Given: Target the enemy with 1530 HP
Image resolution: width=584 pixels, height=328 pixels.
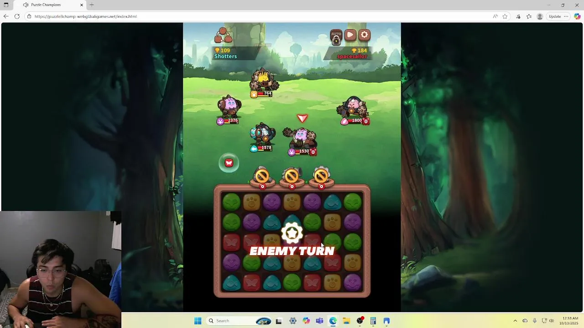Looking at the screenshot, I should click(300, 137).
